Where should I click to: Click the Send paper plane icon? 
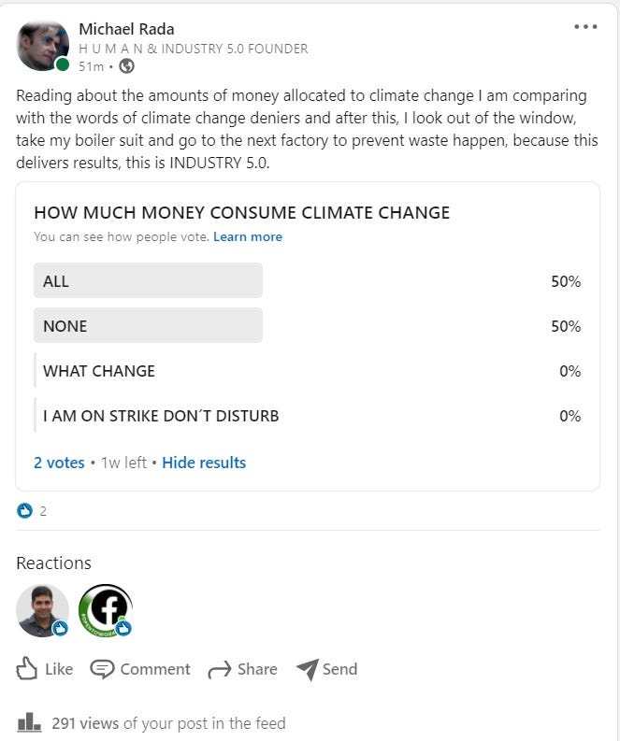[308, 669]
